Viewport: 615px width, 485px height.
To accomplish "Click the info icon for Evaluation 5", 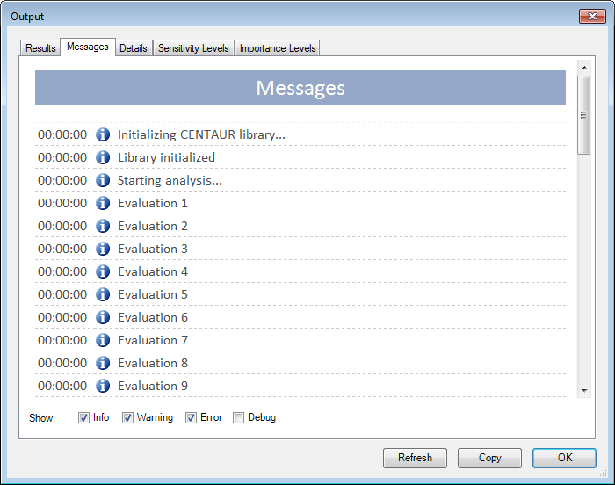I will (103, 294).
